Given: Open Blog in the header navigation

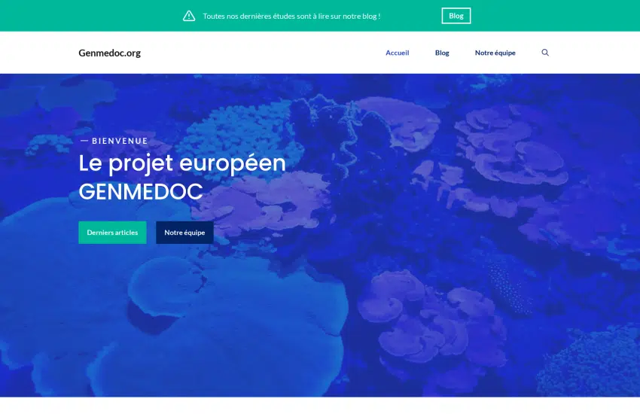Looking at the screenshot, I should pyautogui.click(x=442, y=53).
